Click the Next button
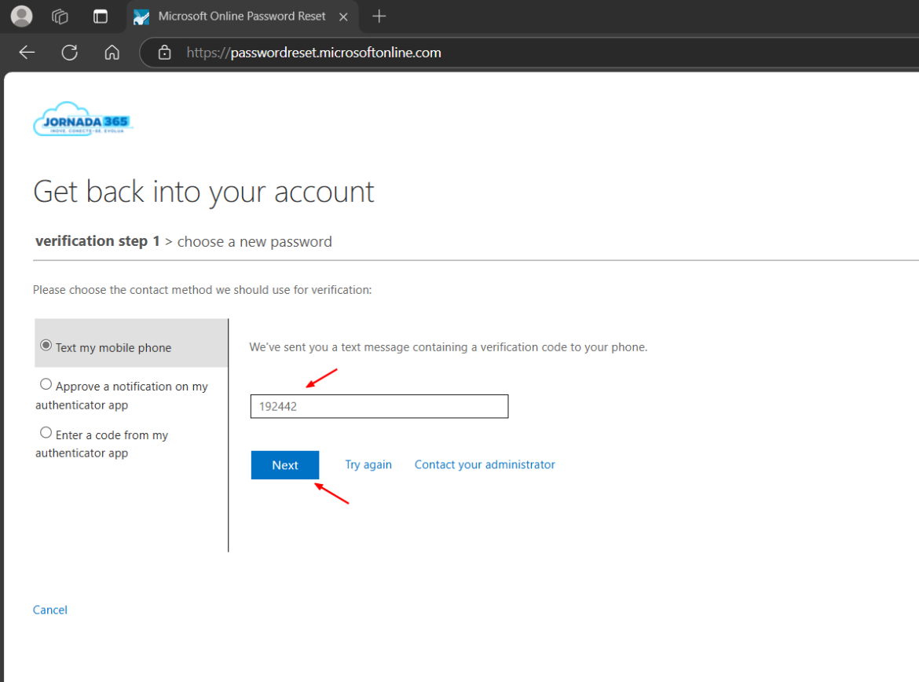Viewport: 919px width, 682px height. point(284,464)
